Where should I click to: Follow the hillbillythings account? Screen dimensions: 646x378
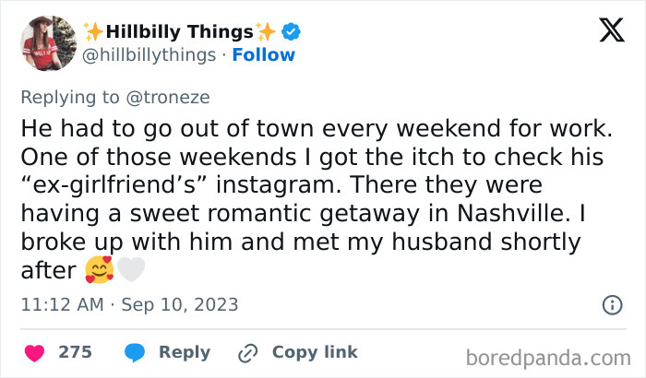pyautogui.click(x=264, y=55)
